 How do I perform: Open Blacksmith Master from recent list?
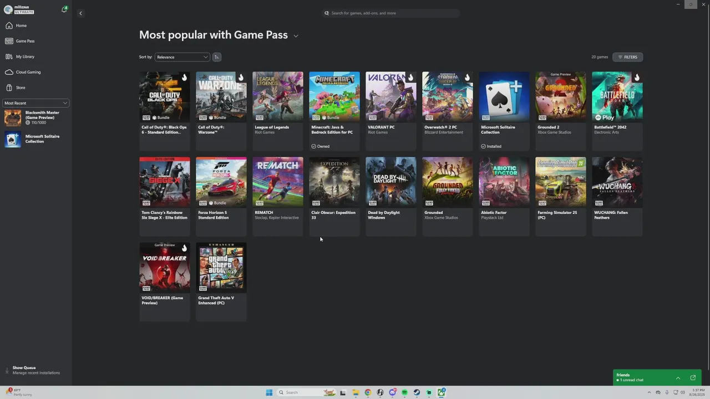[35, 117]
